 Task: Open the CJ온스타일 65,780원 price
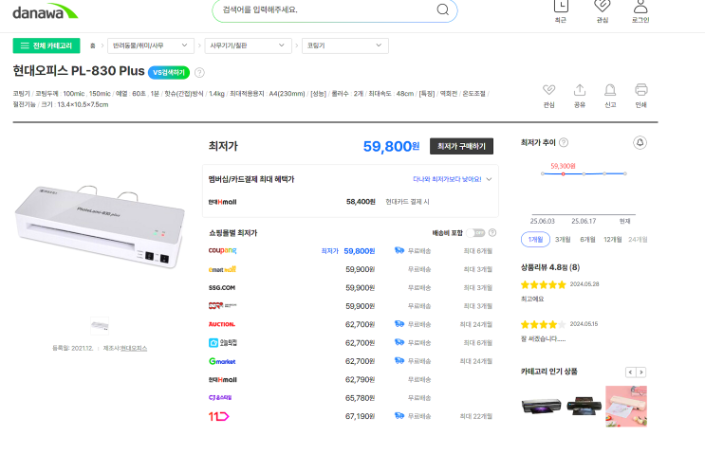pos(360,398)
